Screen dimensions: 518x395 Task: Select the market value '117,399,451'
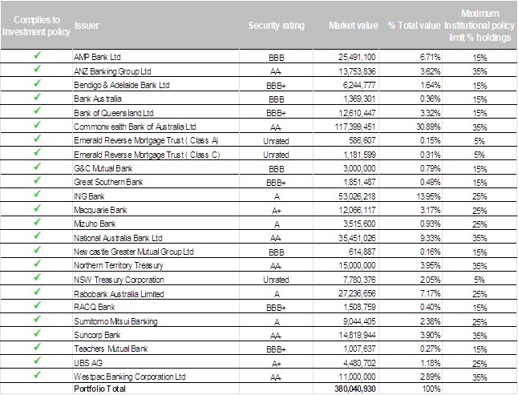355,127
